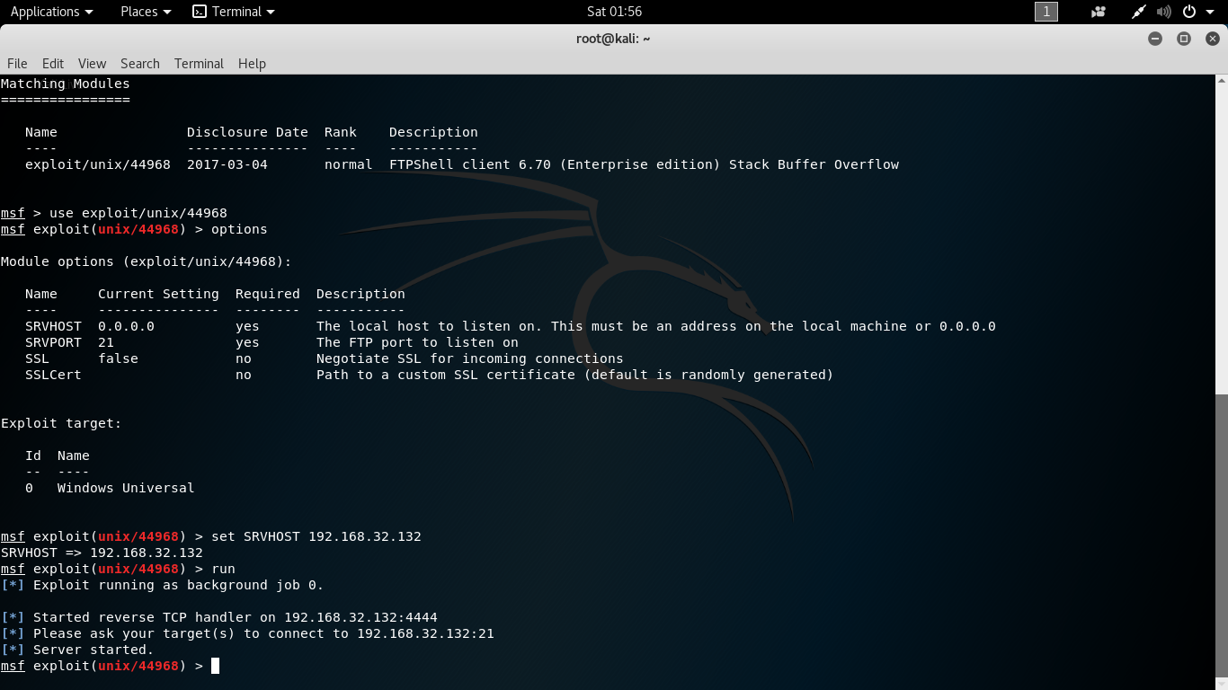Expand the system menu arrow
1228x690 pixels.
click(x=1210, y=12)
